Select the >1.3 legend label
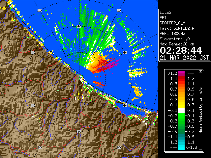The image size is (211, 158). click(x=172, y=73)
